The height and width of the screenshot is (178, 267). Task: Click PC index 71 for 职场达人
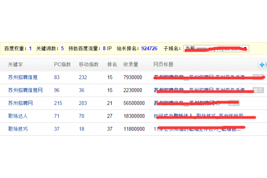(x=57, y=116)
